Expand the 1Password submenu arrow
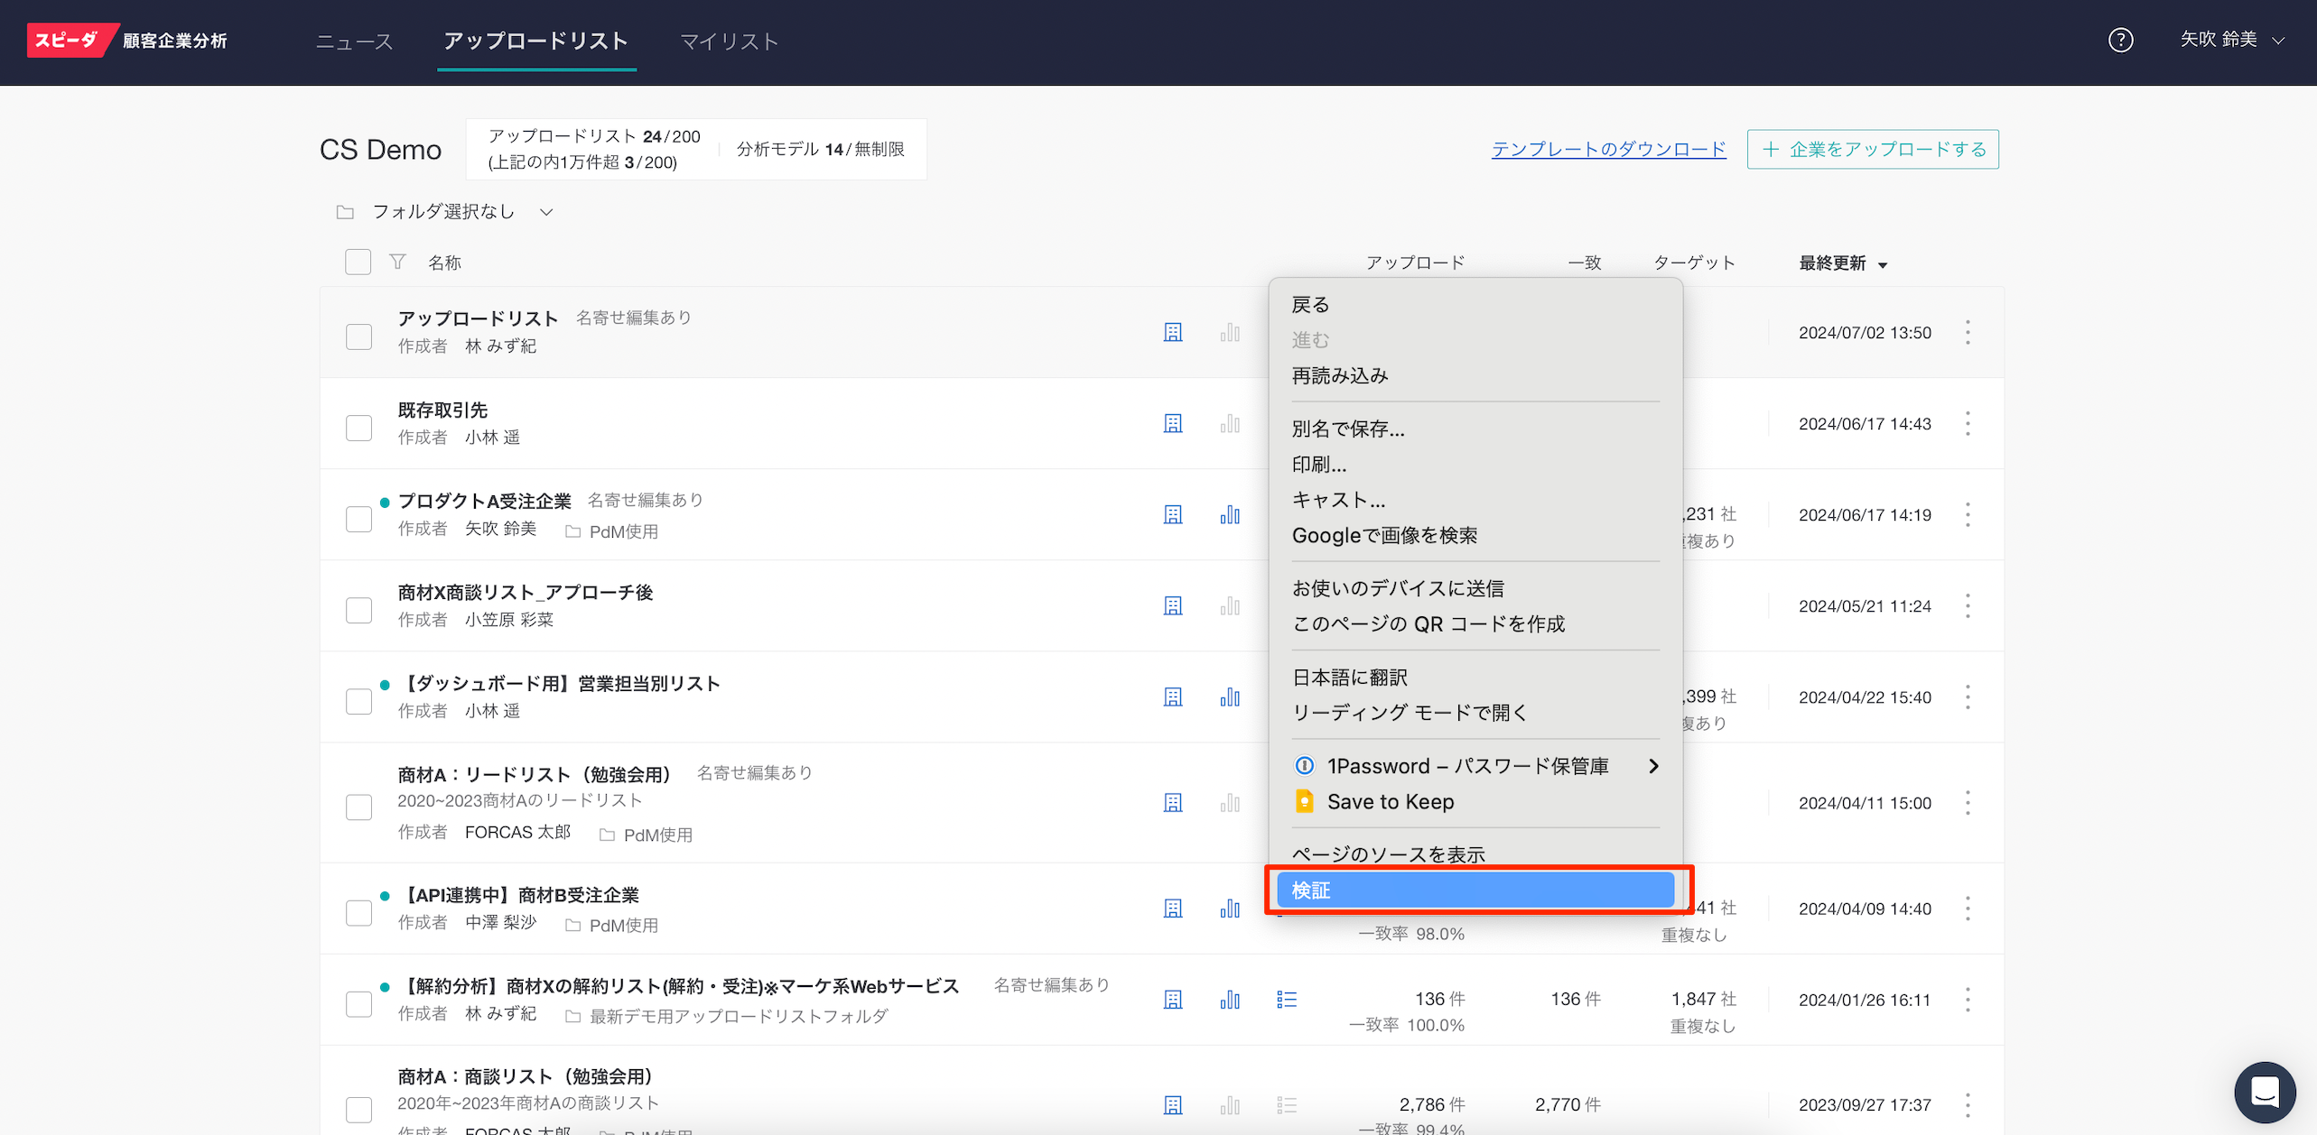Screen dimensions: 2317x1135 (1653, 766)
